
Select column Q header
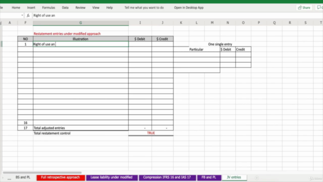pos(275,23)
